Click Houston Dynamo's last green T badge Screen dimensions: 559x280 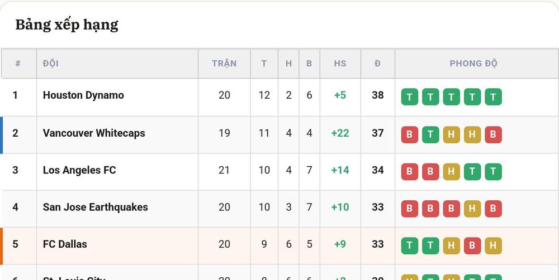click(493, 97)
